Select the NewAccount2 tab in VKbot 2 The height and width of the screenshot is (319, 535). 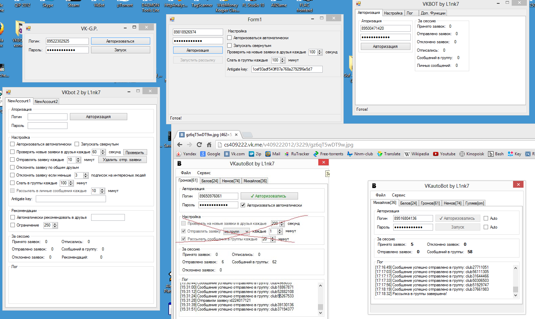tap(46, 102)
